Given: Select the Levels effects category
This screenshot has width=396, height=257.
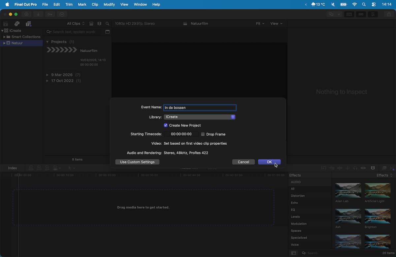Looking at the screenshot, I should tap(295, 217).
